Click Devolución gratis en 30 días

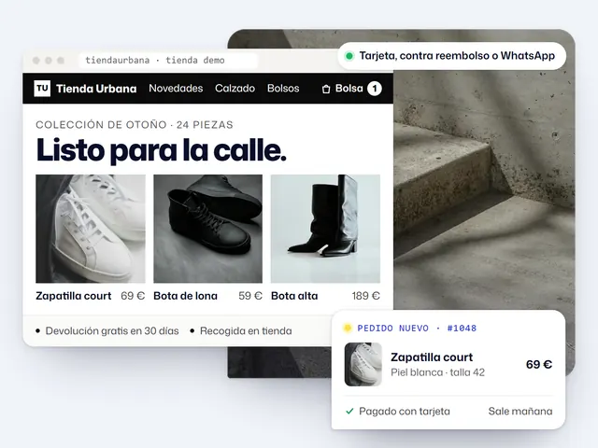112,330
